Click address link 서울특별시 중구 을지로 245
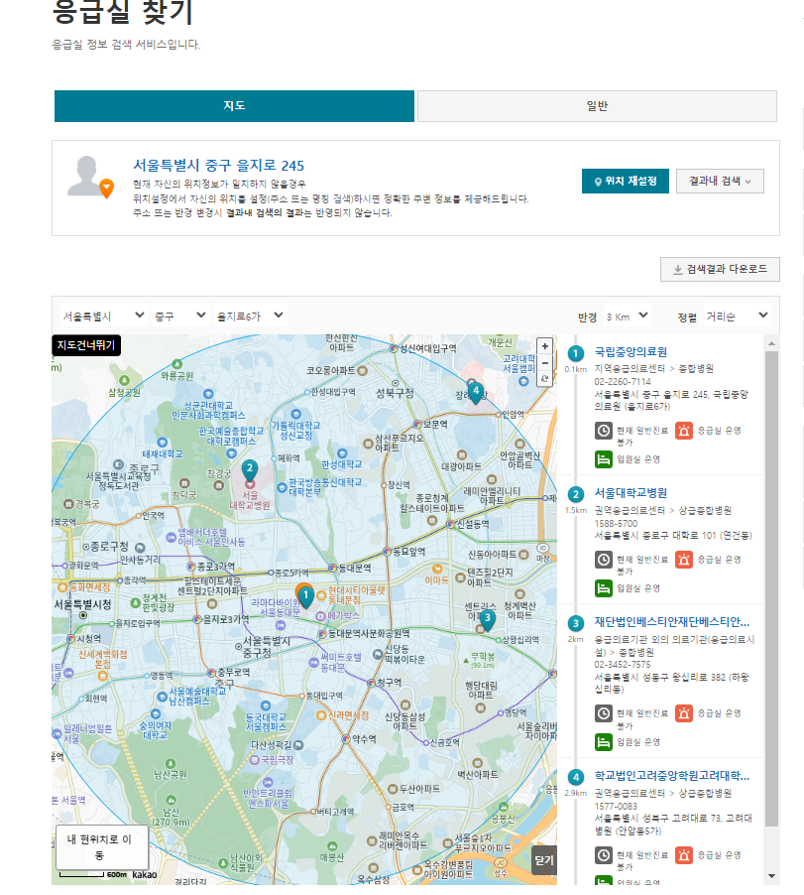 [218, 165]
